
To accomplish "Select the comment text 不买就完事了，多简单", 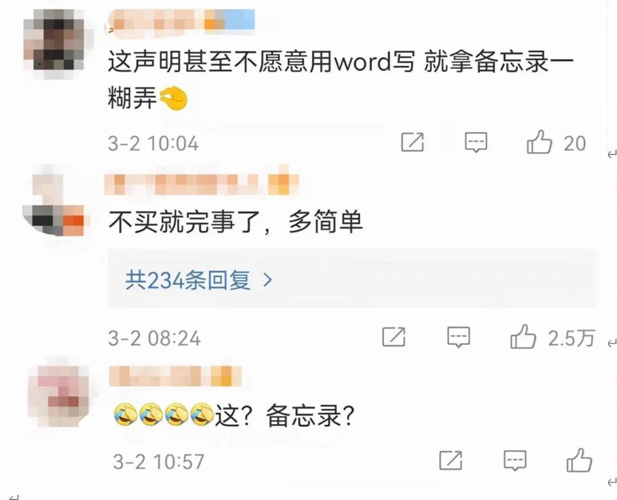I will 235,222.
